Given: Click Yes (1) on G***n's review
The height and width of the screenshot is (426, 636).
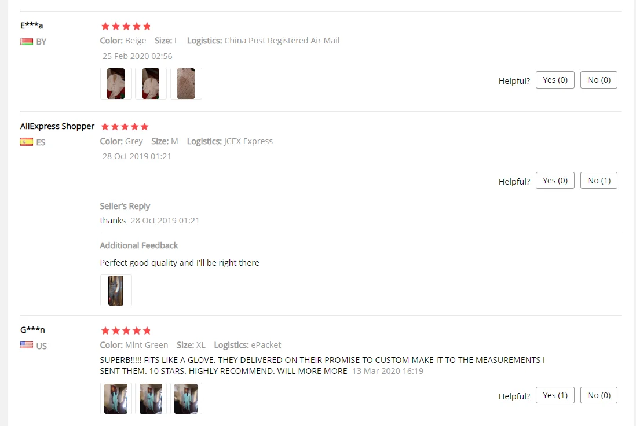Looking at the screenshot, I should click(x=555, y=395).
